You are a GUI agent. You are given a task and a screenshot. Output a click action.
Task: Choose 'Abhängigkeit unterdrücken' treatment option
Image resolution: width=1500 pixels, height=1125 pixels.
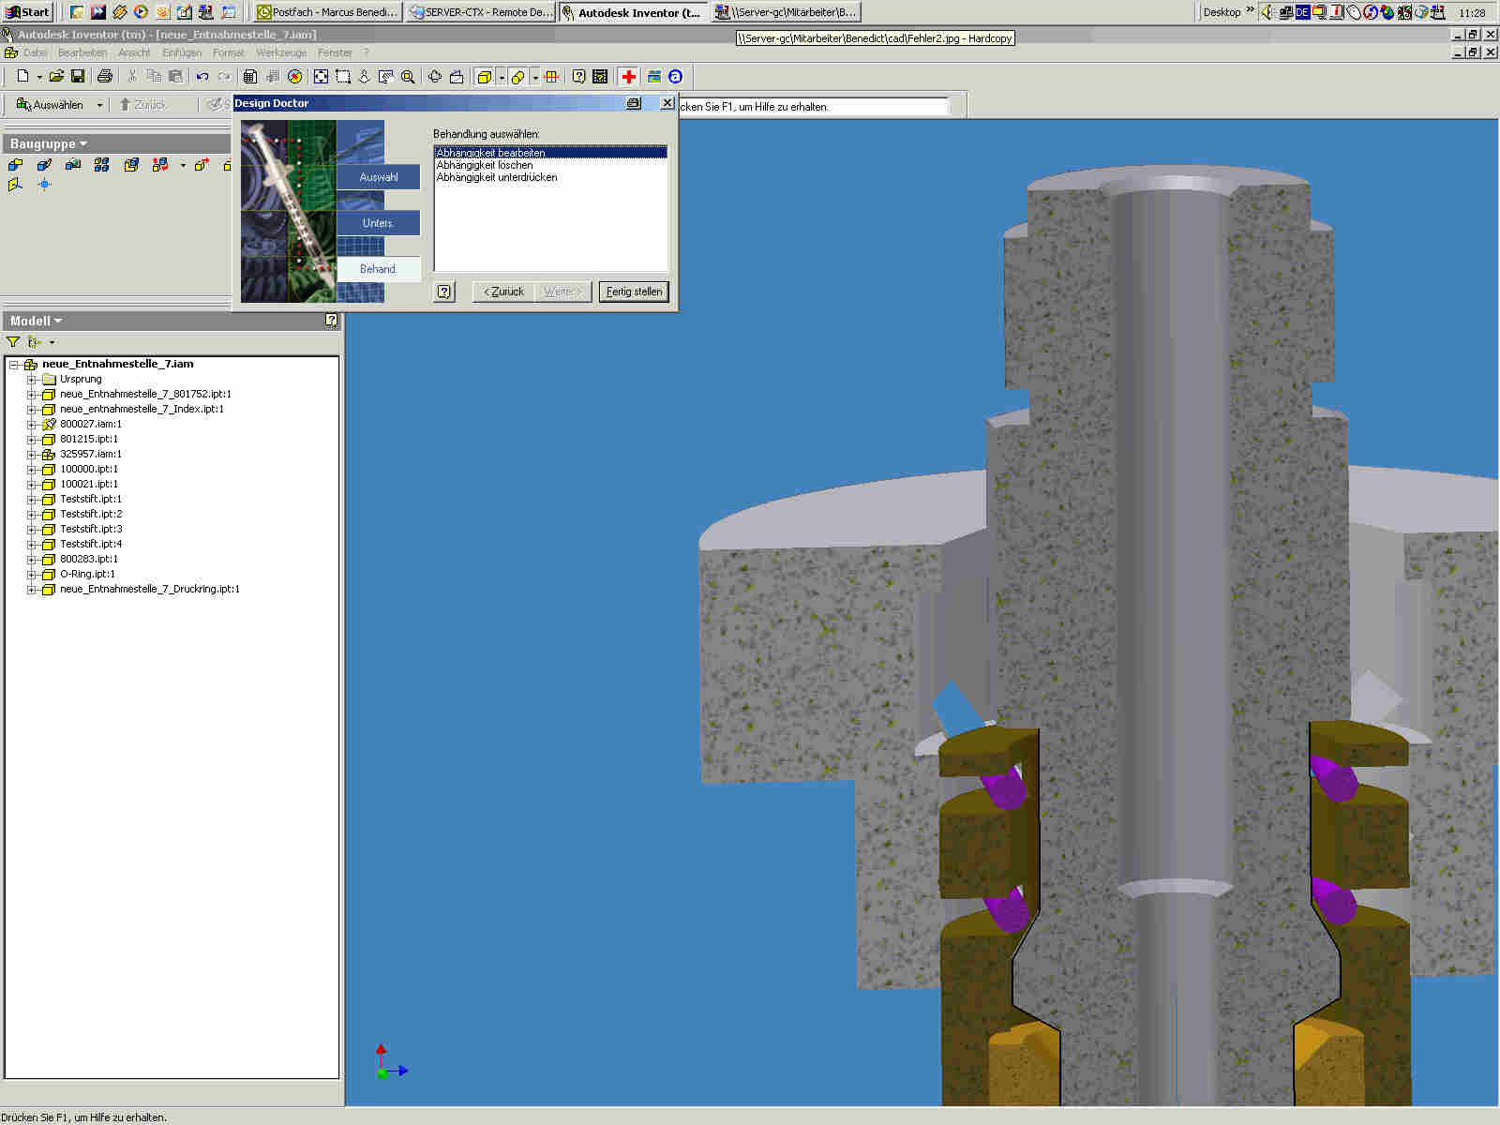(497, 177)
